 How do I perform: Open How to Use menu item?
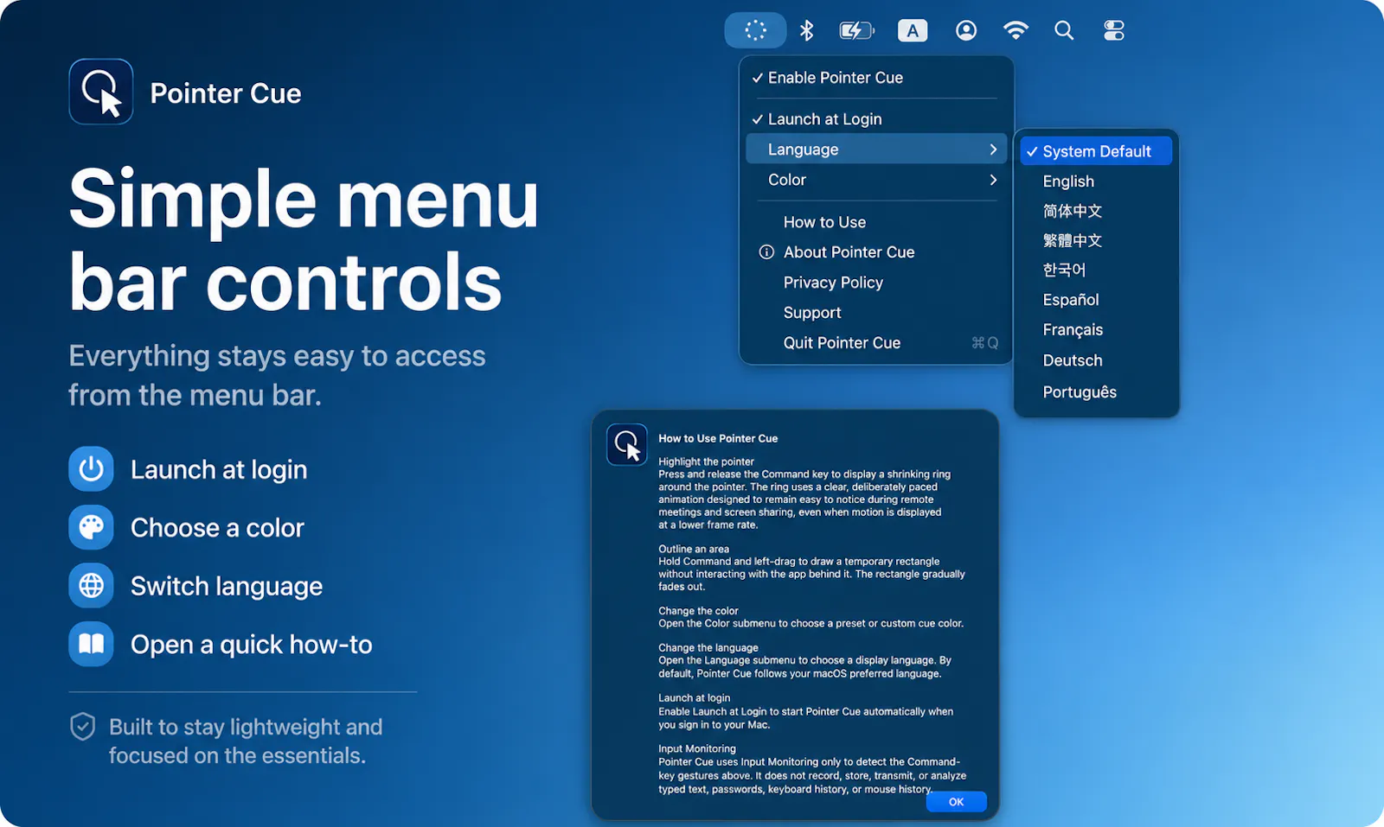pos(876,222)
